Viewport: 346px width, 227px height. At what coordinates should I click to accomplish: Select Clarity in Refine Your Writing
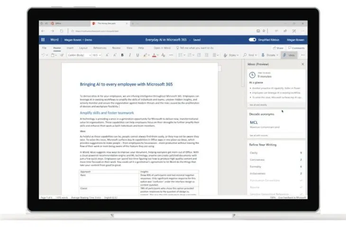[x=276, y=153]
